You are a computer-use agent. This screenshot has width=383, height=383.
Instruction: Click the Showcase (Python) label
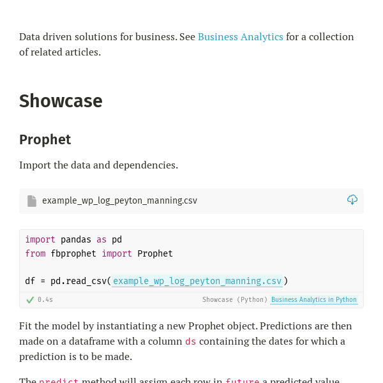[235, 300]
